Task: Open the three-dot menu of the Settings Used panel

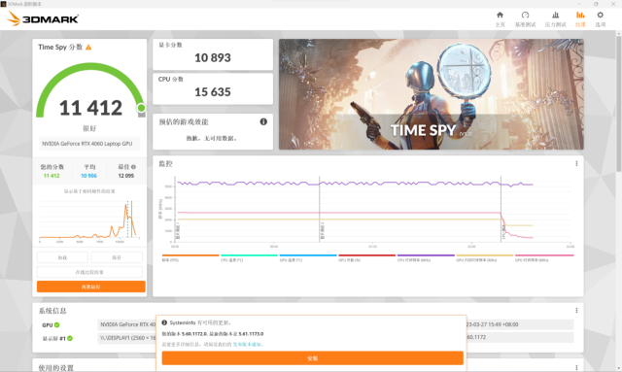Action: tap(576, 368)
